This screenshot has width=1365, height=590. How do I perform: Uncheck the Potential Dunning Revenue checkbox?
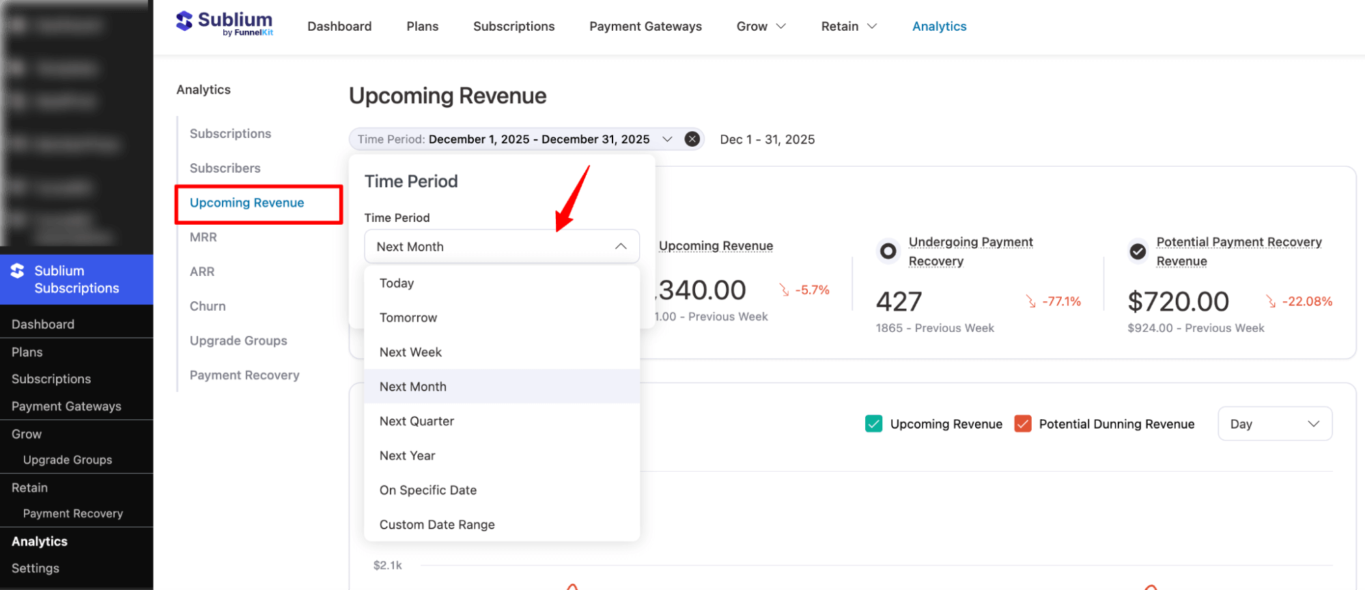tap(1022, 424)
